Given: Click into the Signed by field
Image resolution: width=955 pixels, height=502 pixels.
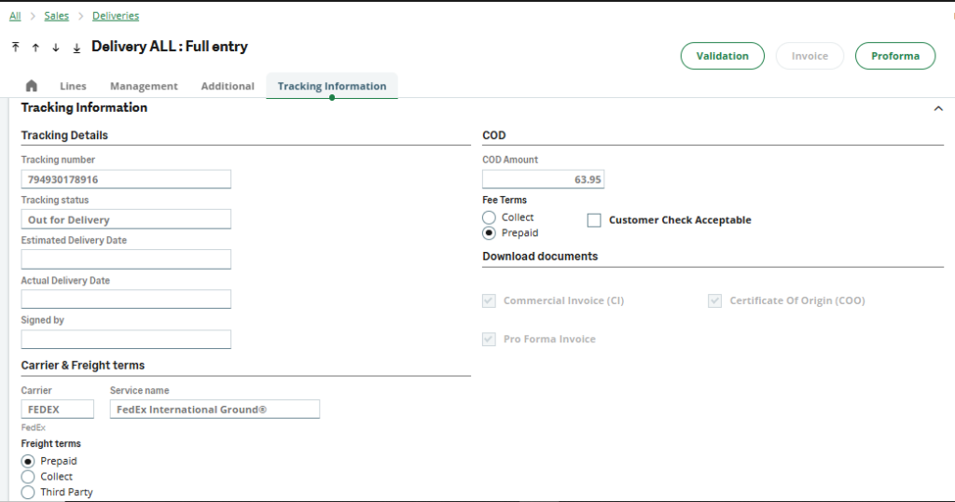Looking at the screenshot, I should (x=126, y=340).
